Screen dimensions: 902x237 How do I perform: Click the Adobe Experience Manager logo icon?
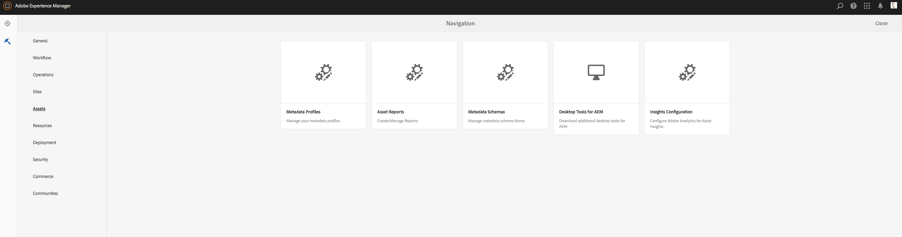[x=7, y=6]
